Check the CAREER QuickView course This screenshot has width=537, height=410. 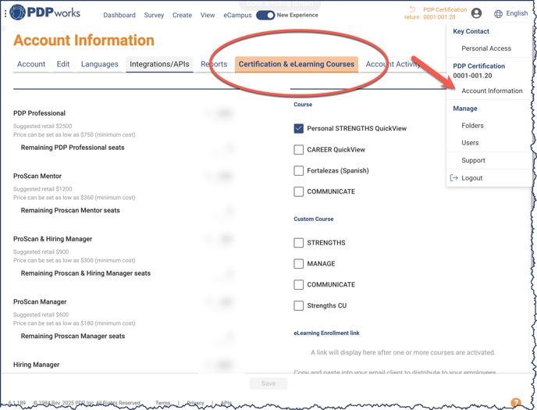click(299, 150)
